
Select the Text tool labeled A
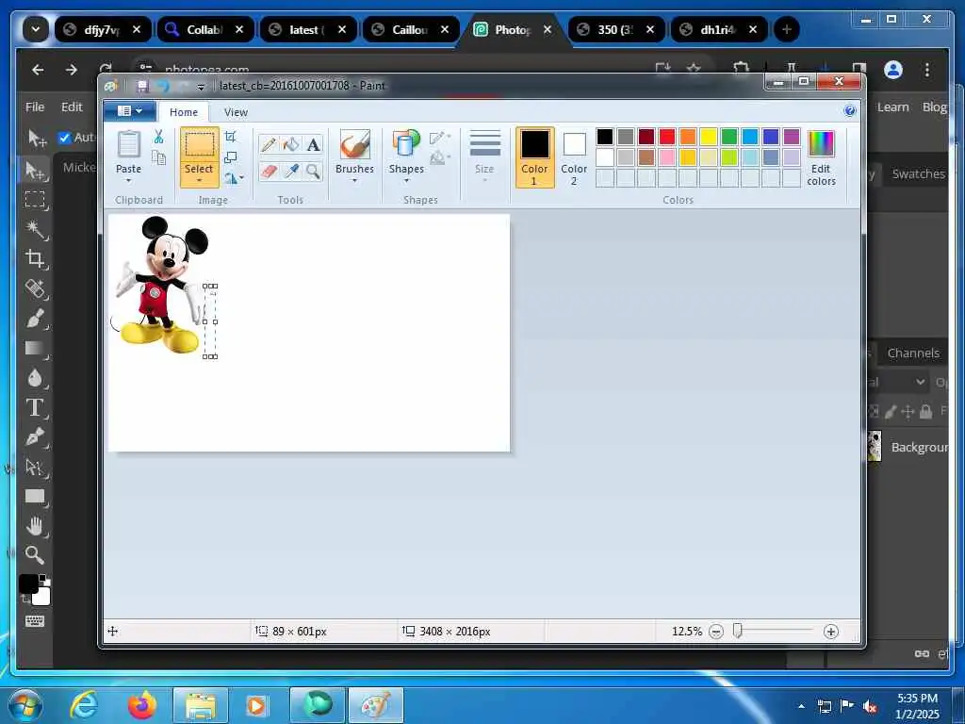coord(313,144)
